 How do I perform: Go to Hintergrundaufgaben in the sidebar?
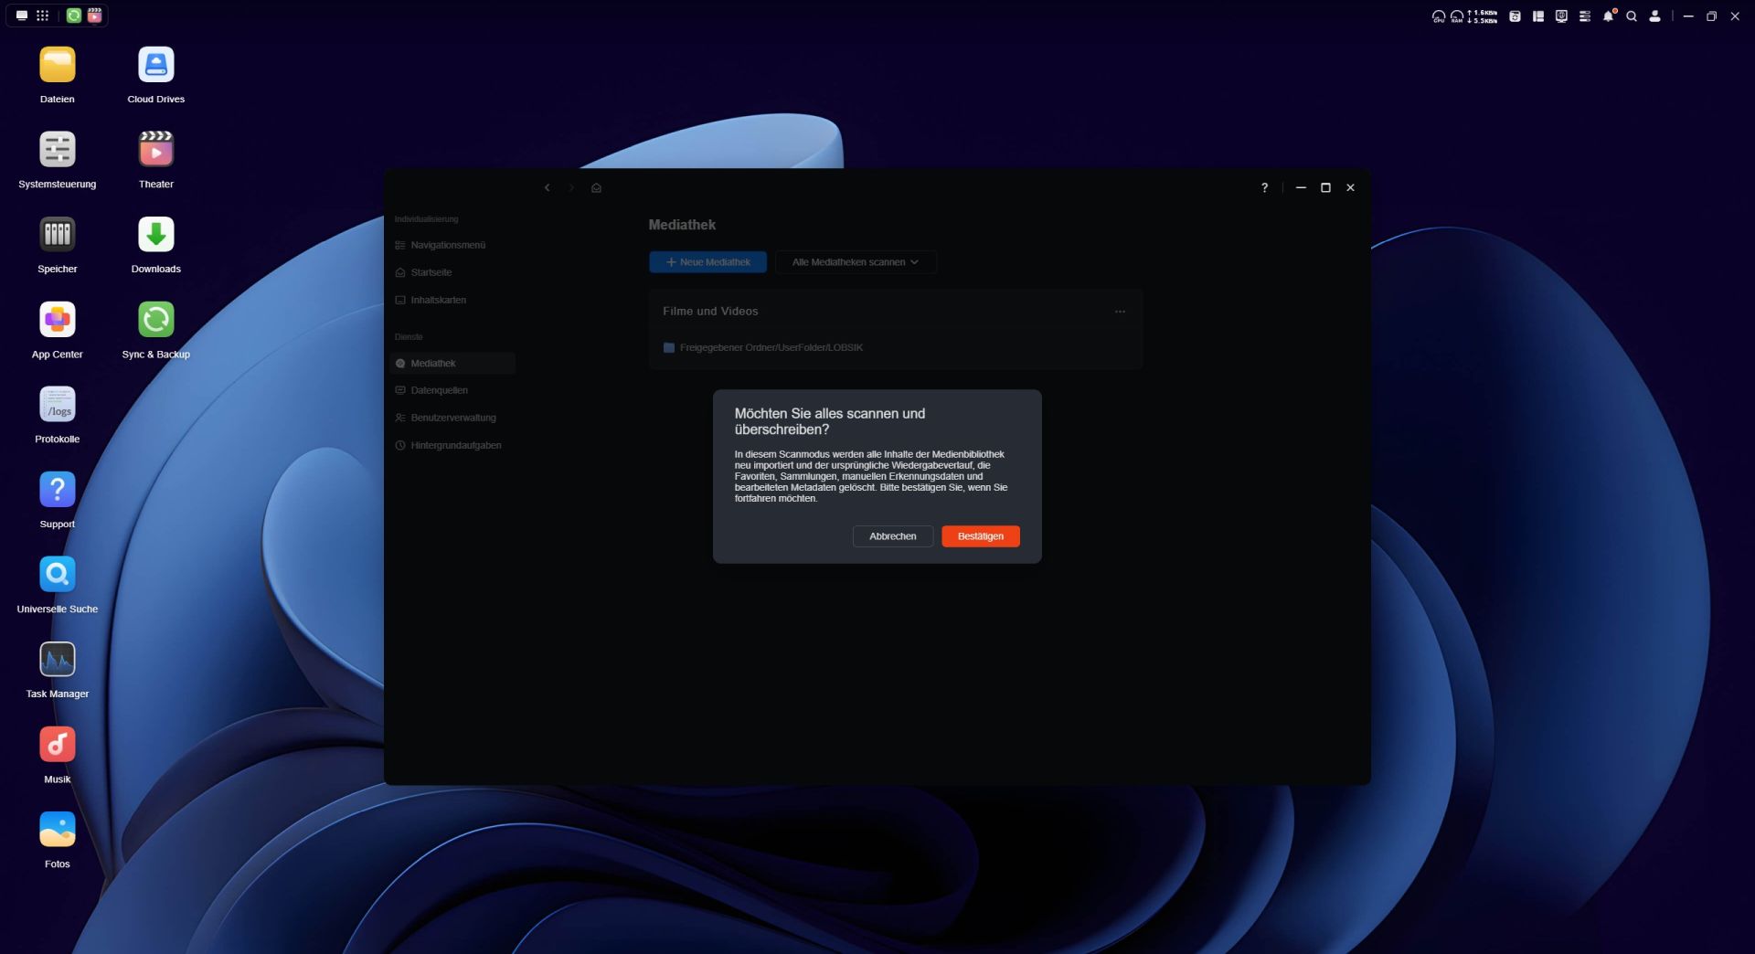click(x=455, y=445)
